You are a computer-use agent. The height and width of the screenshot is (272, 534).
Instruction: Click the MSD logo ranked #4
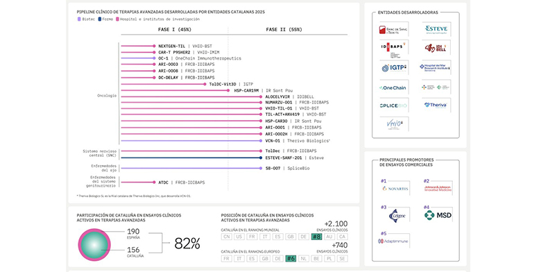pyautogui.click(x=438, y=215)
